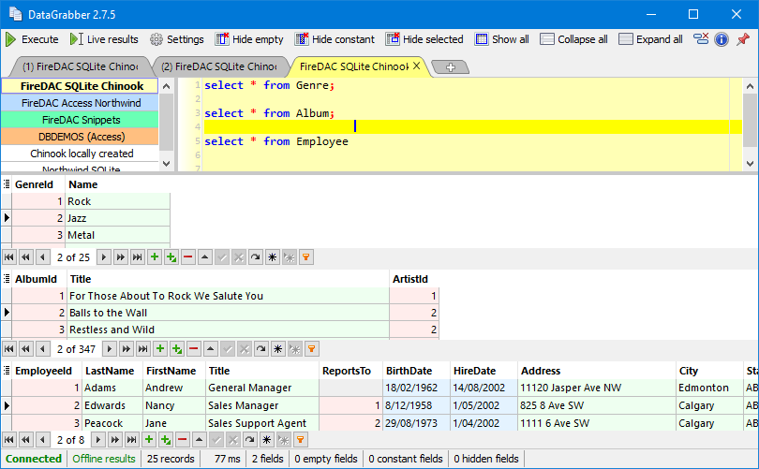This screenshot has height=469, width=759.
Task: Click the red pin icon in the toolbar
Action: [x=742, y=39]
